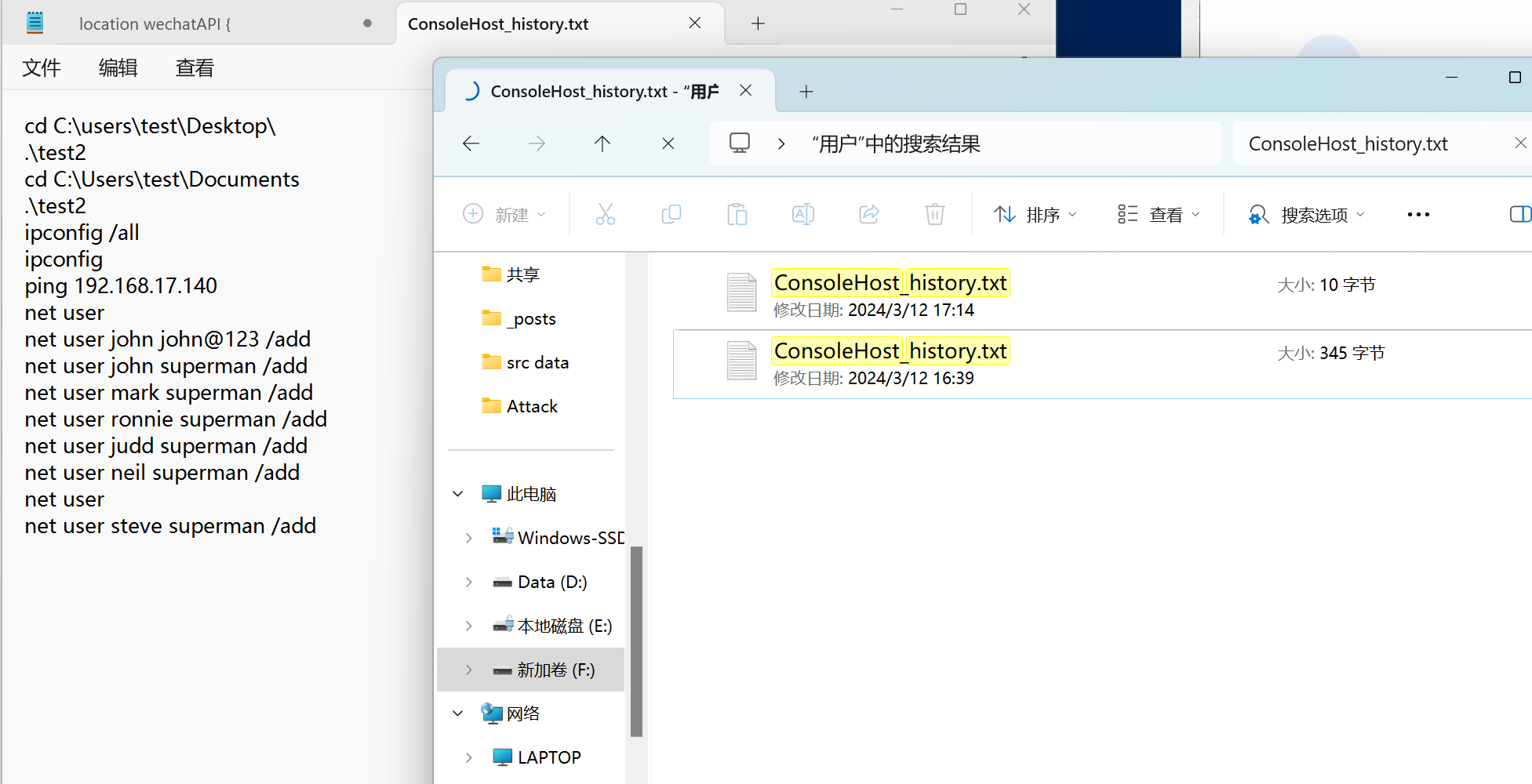Click the Rename icon in Explorer toolbar

tap(803, 214)
